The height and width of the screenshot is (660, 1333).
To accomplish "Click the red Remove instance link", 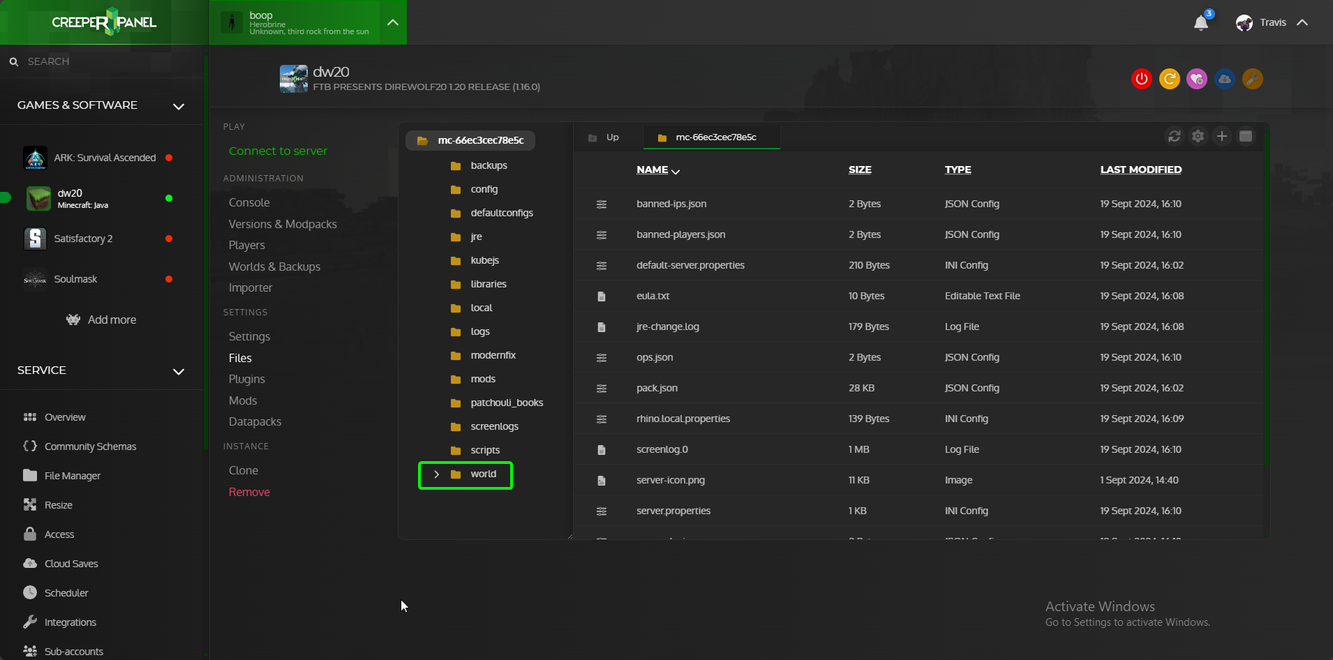I will point(249,492).
